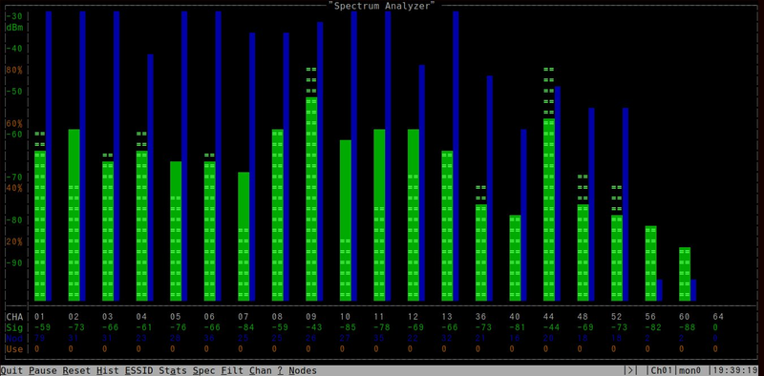Viewport: 764px width, 376px height.
Task: Select Quit in the bottom menu bar
Action: 12,370
